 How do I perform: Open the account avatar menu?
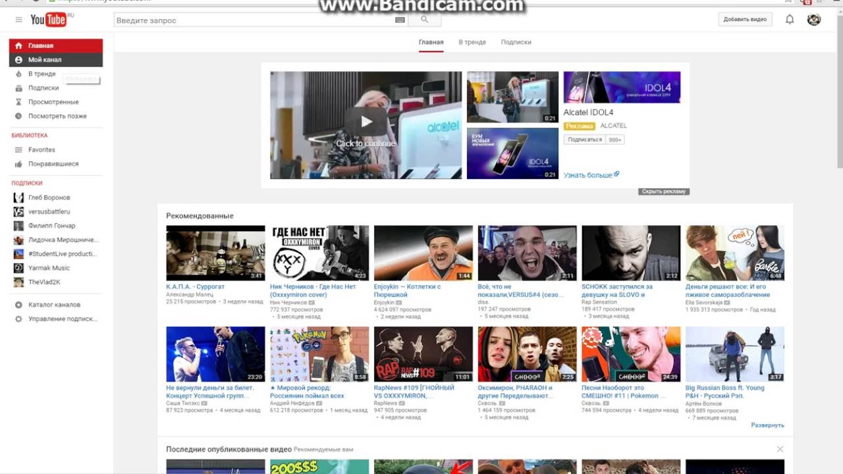pyautogui.click(x=814, y=20)
